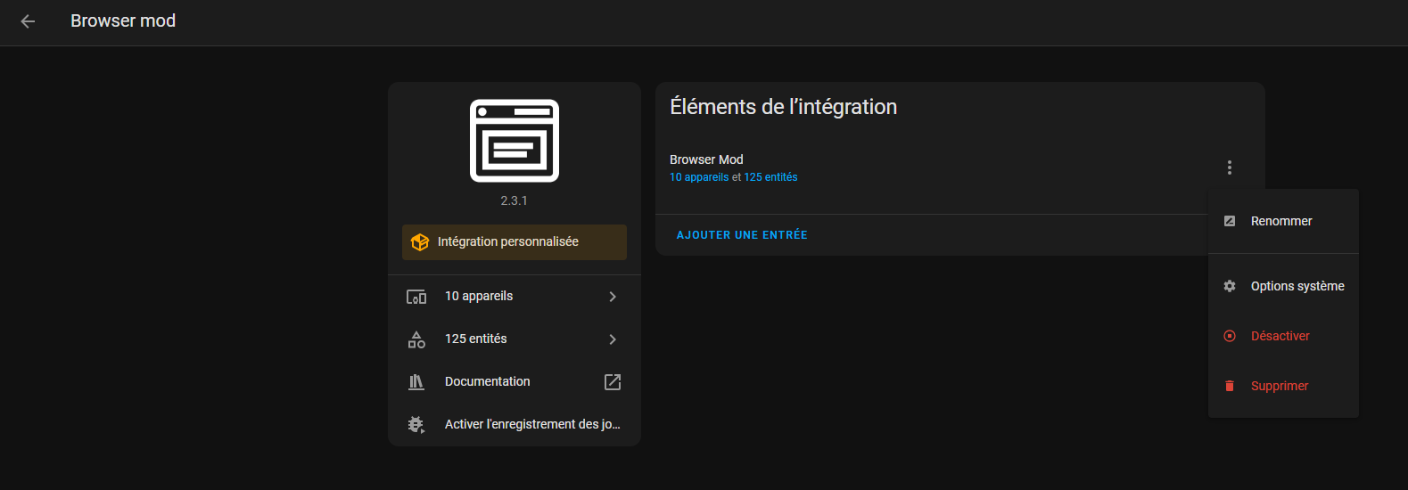Select Renommer in the context menu
The width and height of the screenshot is (1408, 490).
pyautogui.click(x=1283, y=221)
